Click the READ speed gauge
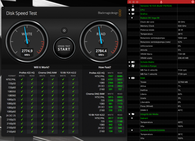 [101, 41]
